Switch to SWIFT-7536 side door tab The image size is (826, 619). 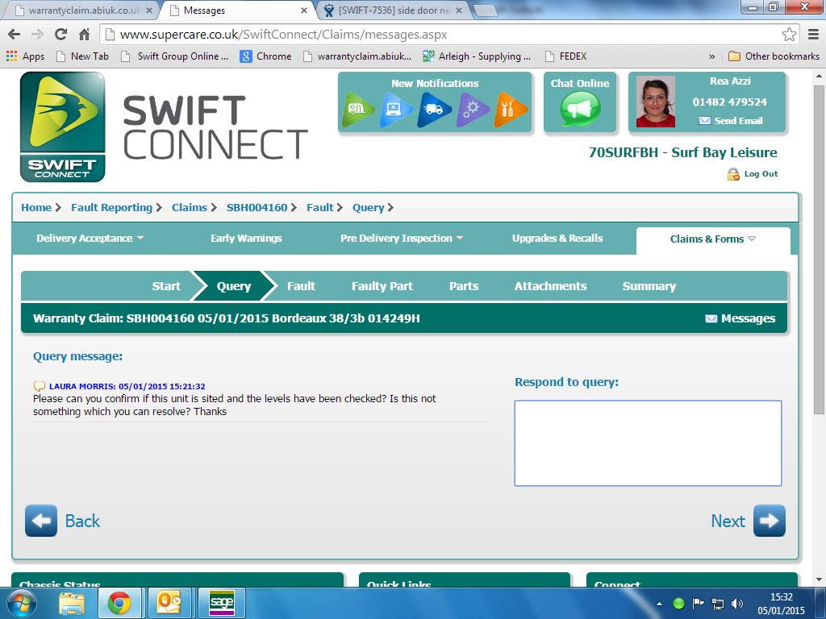coord(394,10)
